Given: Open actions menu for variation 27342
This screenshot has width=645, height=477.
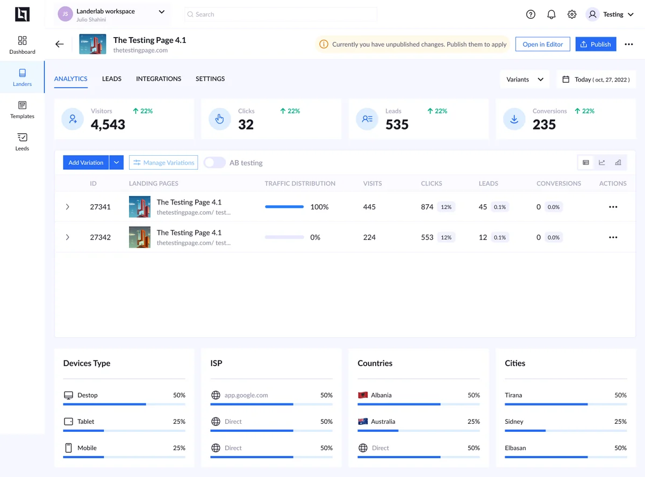Looking at the screenshot, I should pyautogui.click(x=613, y=237).
